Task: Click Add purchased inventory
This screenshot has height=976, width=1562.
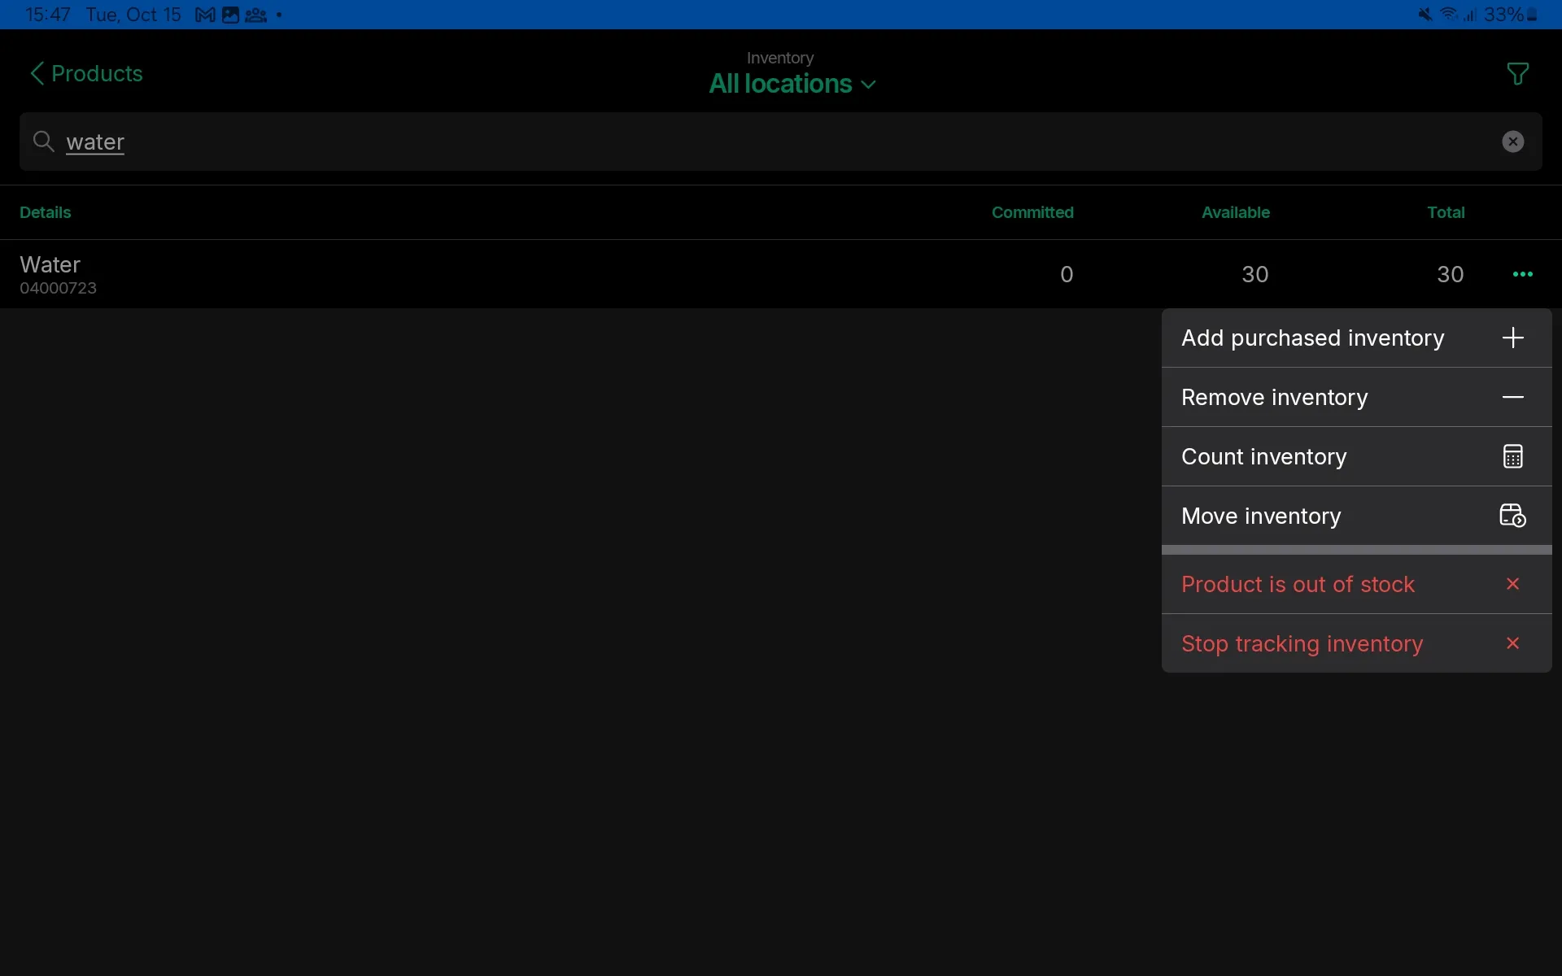Action: coord(1313,338)
